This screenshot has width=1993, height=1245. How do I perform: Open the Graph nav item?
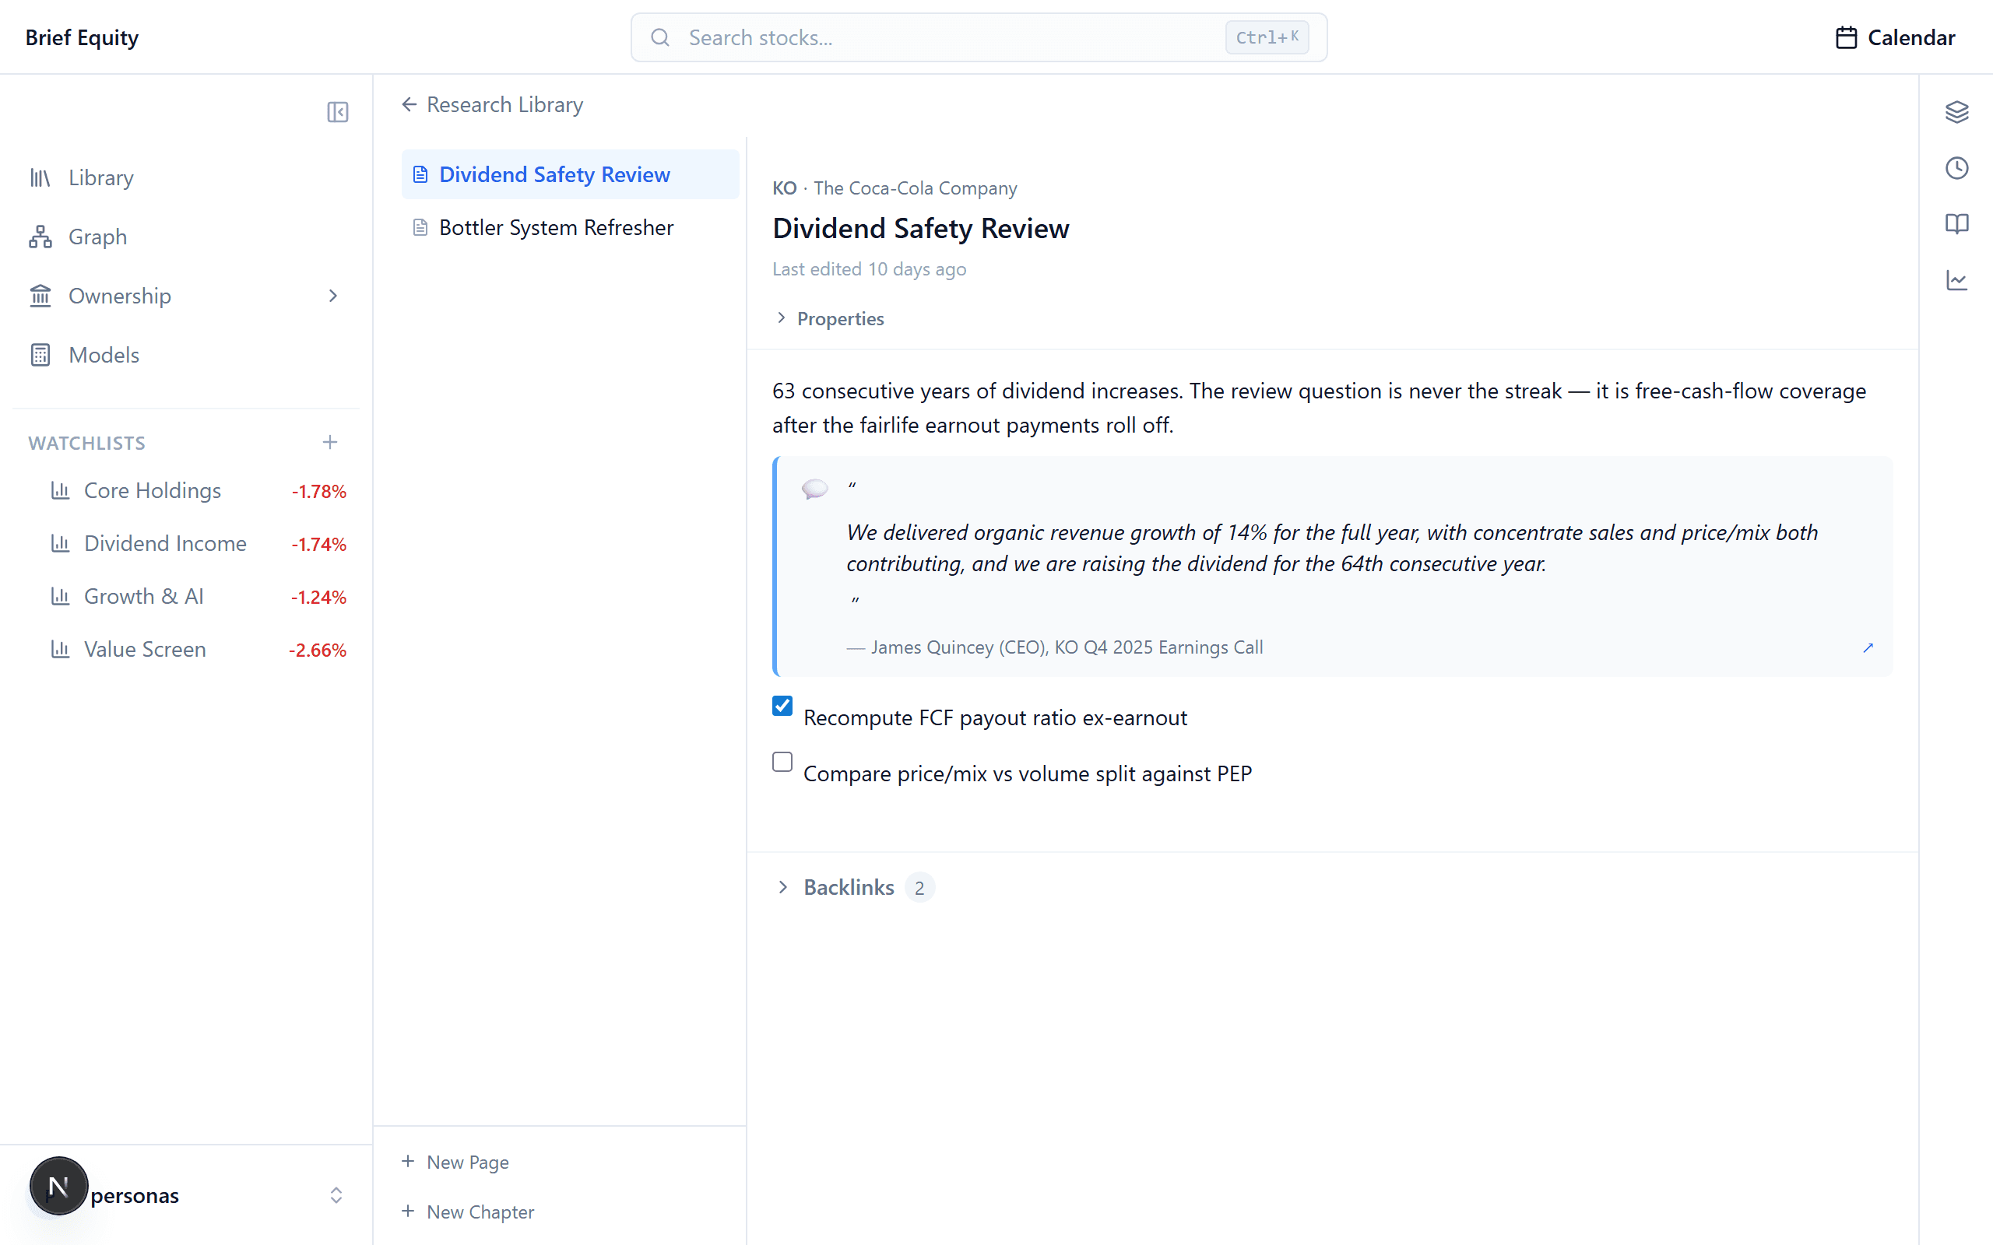pyautogui.click(x=186, y=237)
